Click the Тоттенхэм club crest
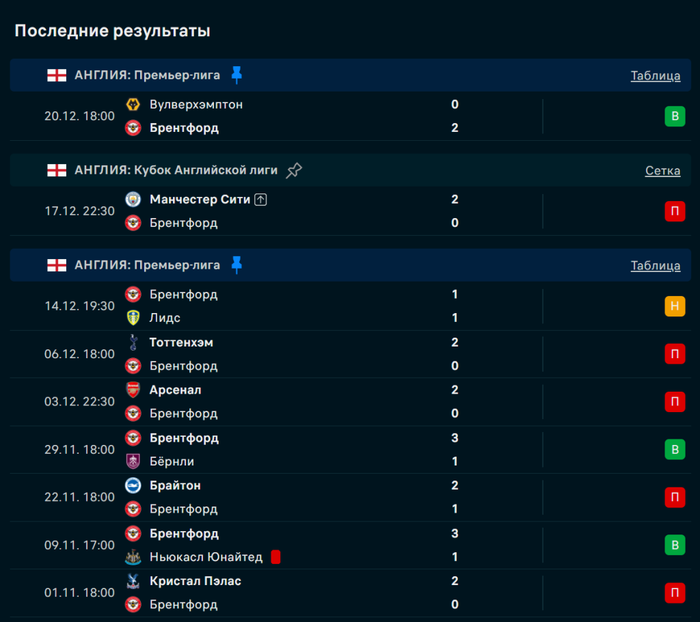The height and width of the screenshot is (622, 700). [x=133, y=342]
